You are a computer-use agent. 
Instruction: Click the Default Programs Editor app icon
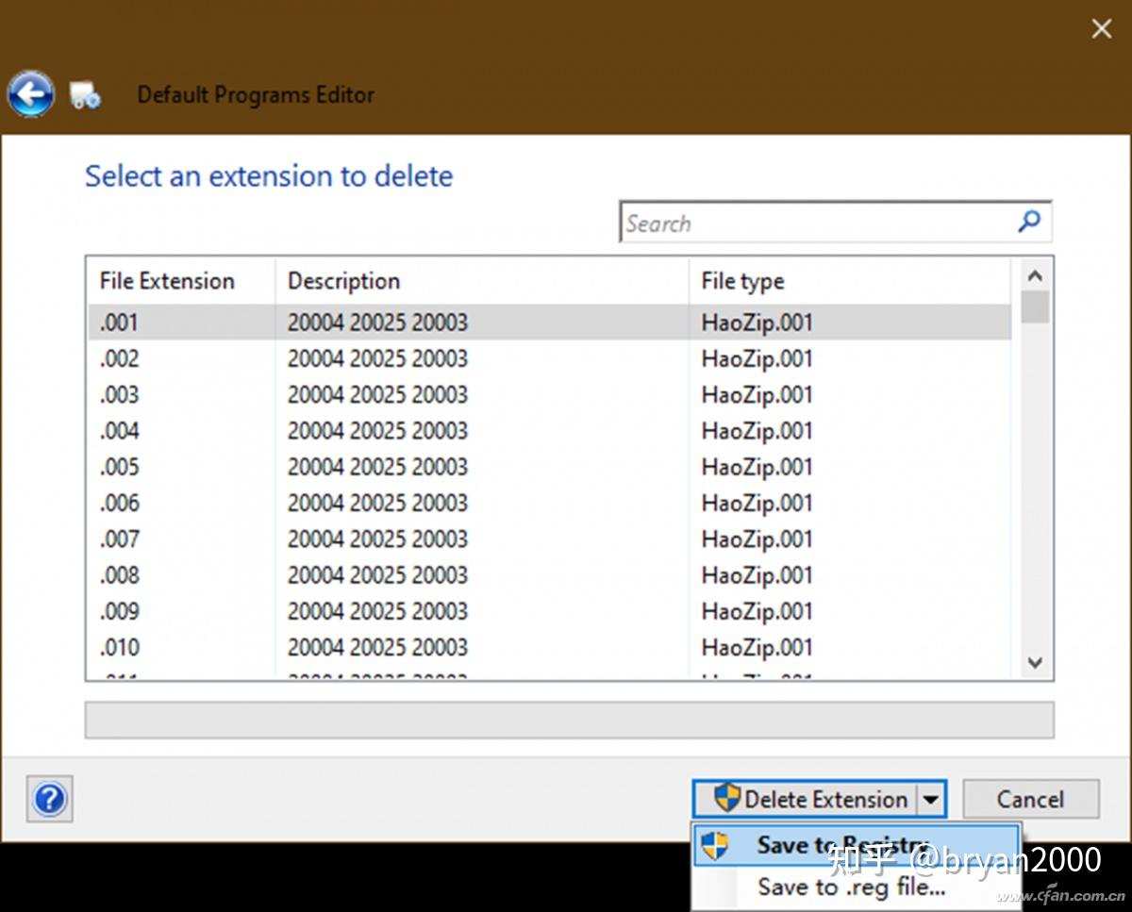(85, 95)
